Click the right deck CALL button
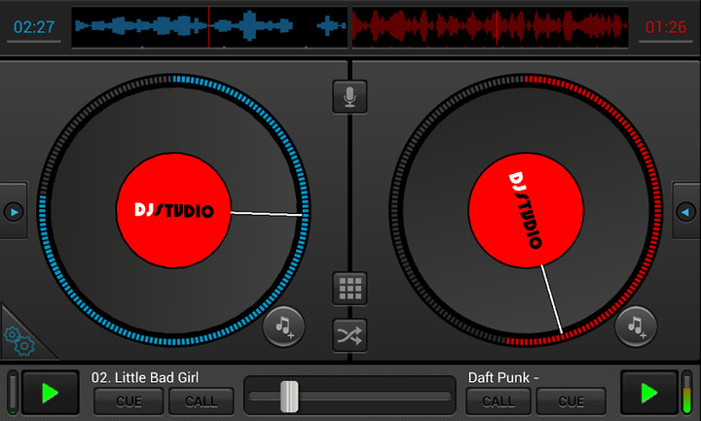The height and width of the screenshot is (421, 701). 498,402
